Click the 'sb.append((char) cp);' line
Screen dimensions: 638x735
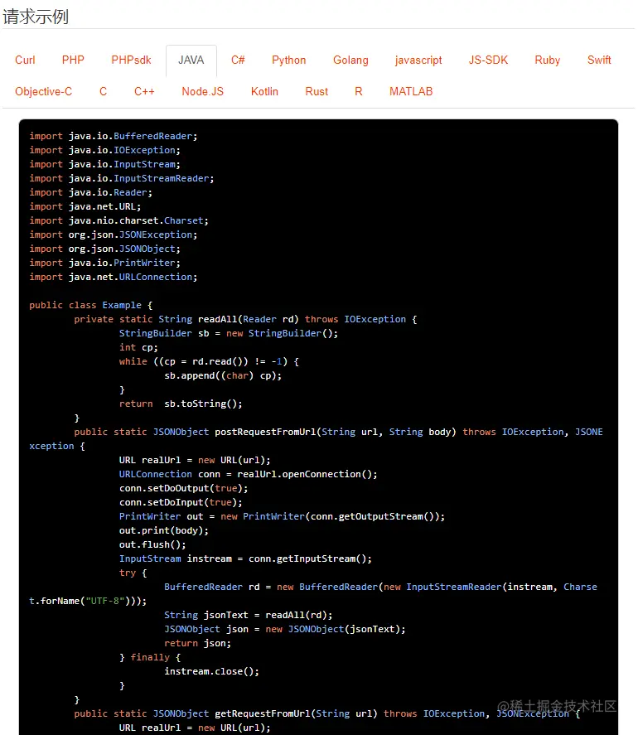(x=223, y=375)
